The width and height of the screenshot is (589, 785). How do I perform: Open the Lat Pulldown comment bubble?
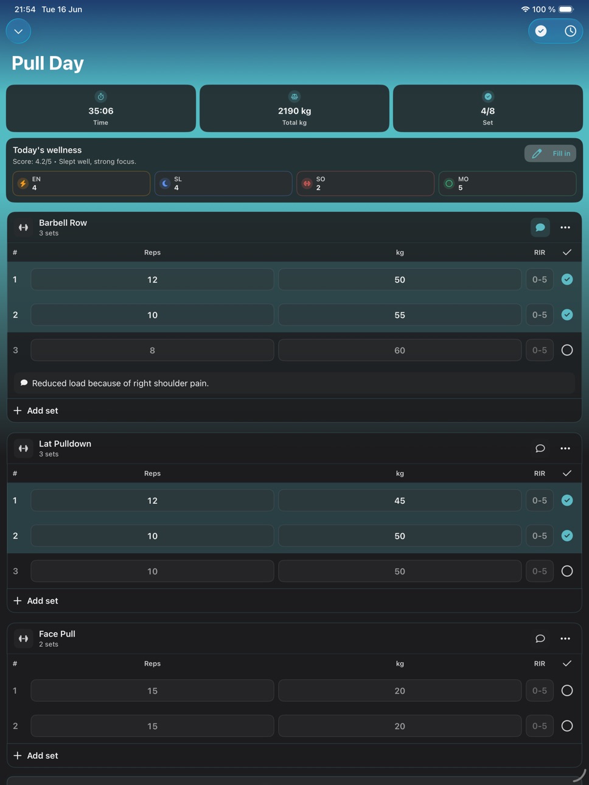click(540, 448)
